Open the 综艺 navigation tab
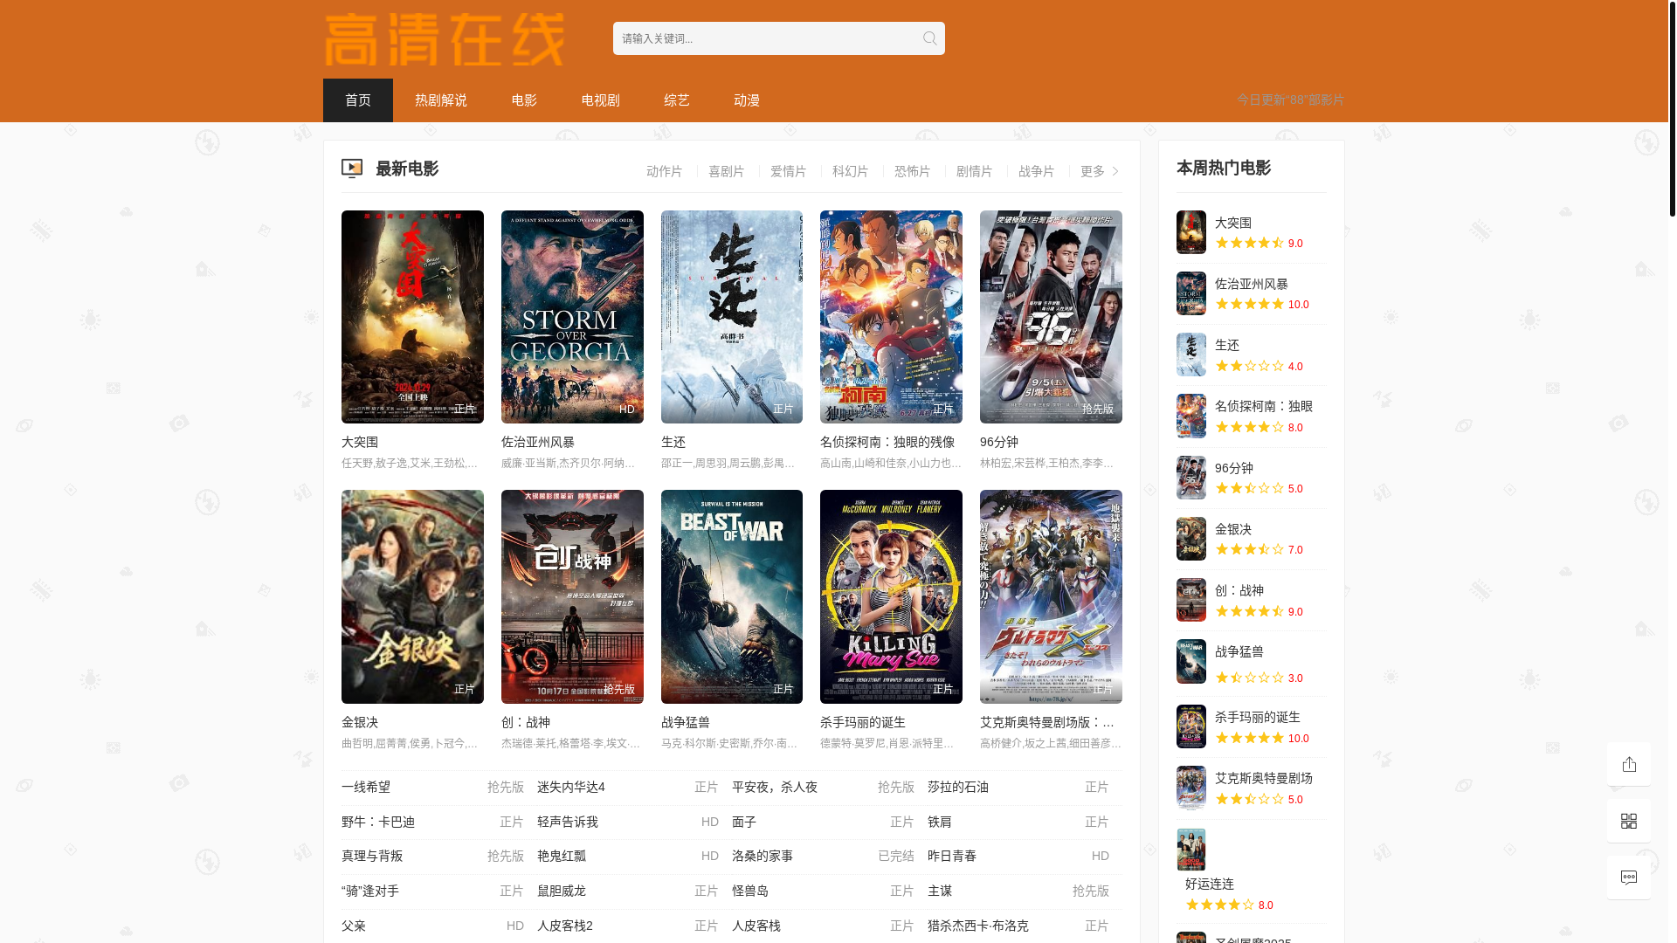Screen dimensions: 1677x943 pyautogui.click(x=677, y=100)
